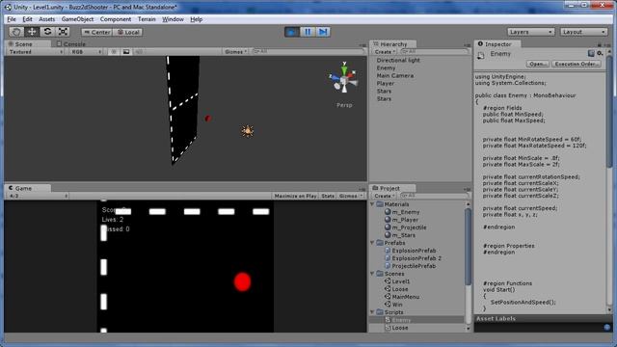This screenshot has width=617, height=347.
Task: Select the Move tool
Action: (32, 32)
